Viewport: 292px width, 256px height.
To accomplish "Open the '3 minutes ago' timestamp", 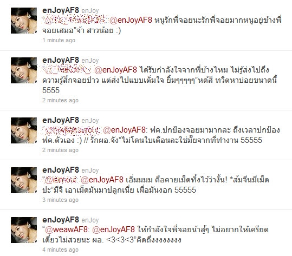I will coord(60,200).
